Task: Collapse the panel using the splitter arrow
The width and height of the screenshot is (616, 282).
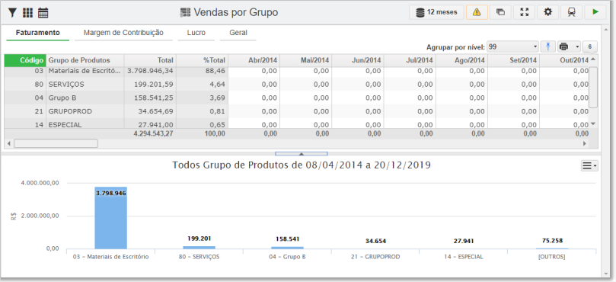Action: [x=302, y=154]
